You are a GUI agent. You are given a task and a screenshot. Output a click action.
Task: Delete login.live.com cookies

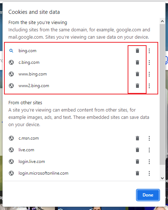[137, 162]
